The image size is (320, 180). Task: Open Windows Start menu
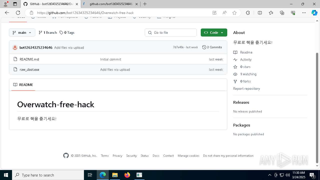coord(6,175)
